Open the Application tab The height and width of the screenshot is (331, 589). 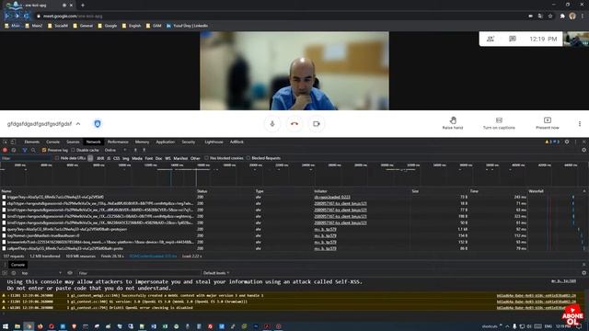[x=166, y=142]
